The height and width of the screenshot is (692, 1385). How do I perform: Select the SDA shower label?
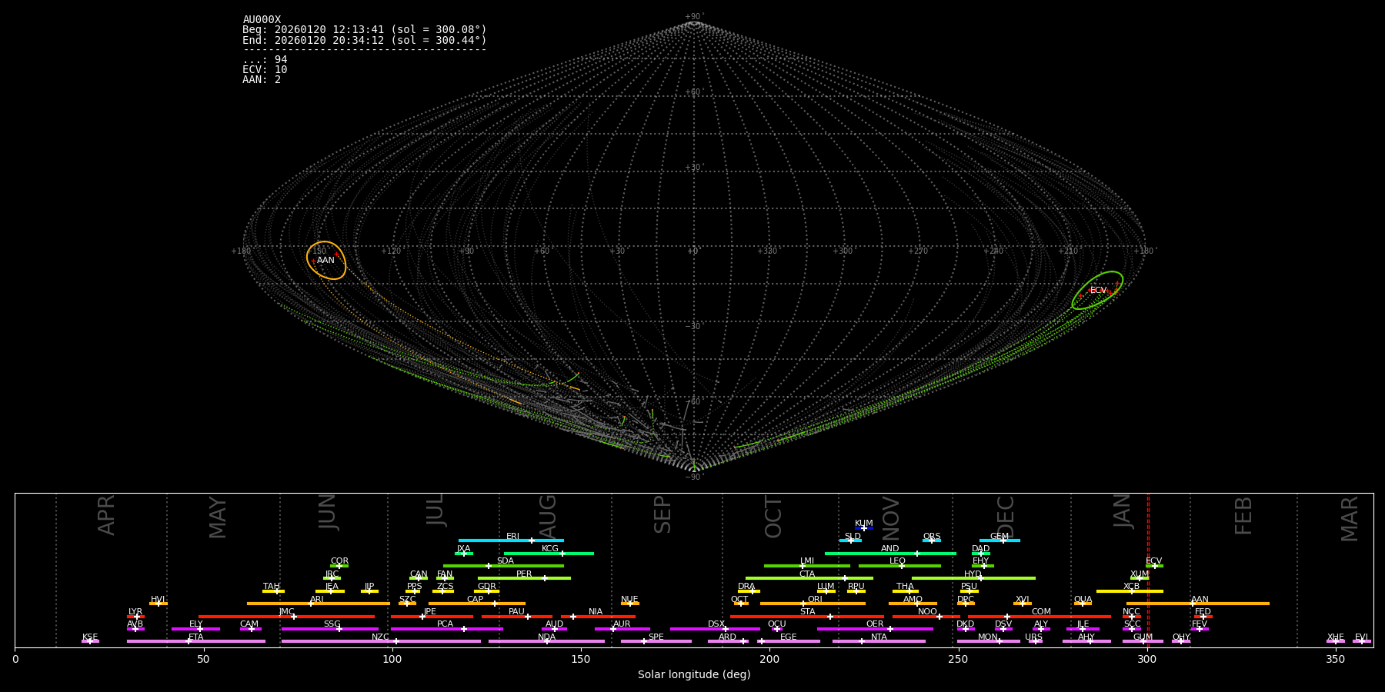click(x=505, y=561)
